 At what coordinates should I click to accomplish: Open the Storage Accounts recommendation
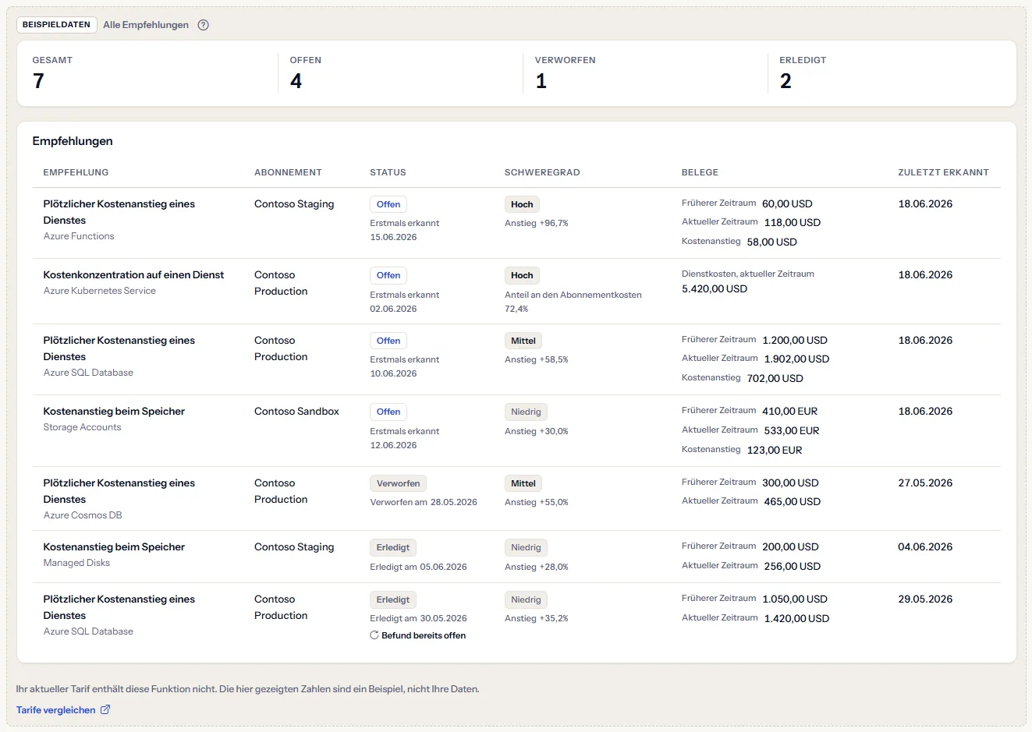(x=516, y=431)
